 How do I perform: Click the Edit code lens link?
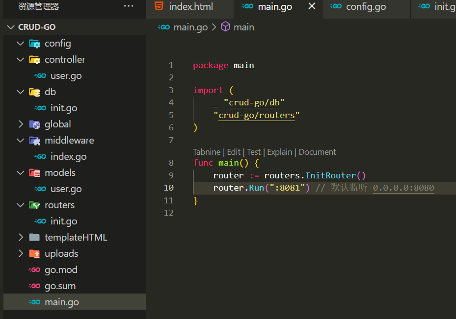234,152
